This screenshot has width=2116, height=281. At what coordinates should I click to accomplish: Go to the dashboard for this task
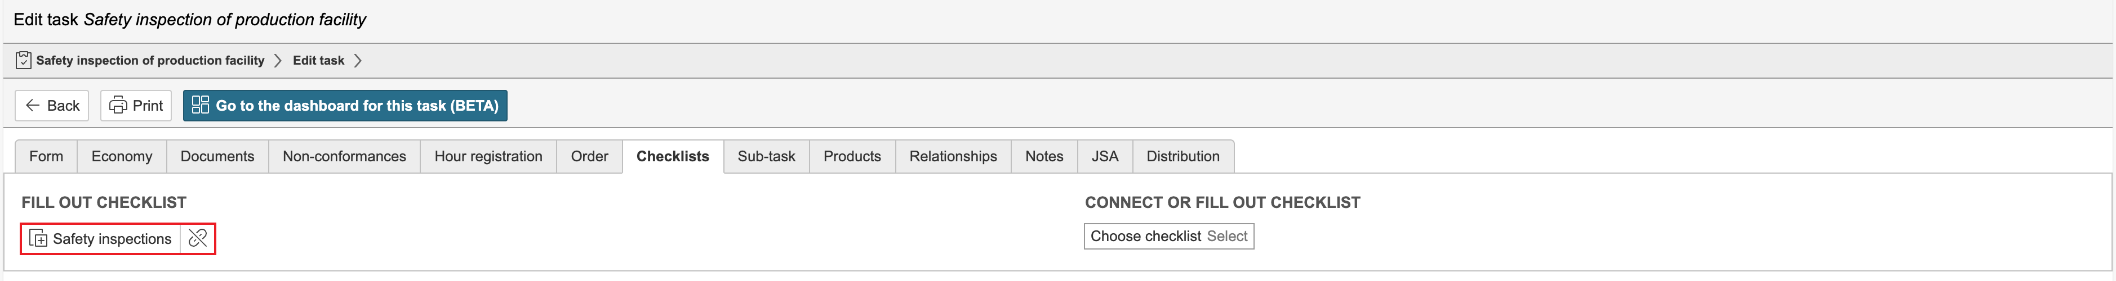tap(345, 106)
